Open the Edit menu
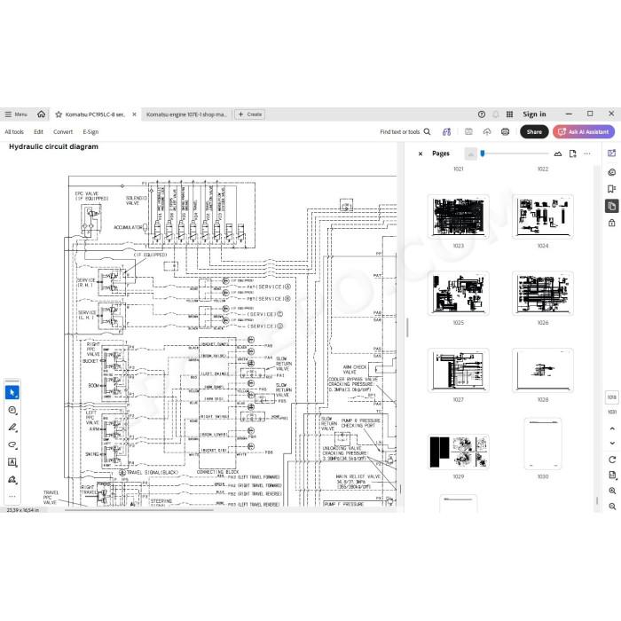 38,132
